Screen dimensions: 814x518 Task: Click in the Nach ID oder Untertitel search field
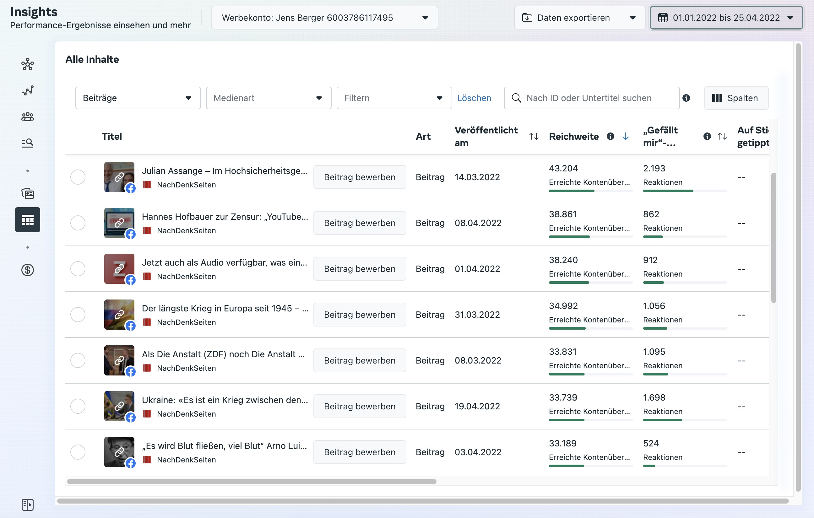point(592,98)
